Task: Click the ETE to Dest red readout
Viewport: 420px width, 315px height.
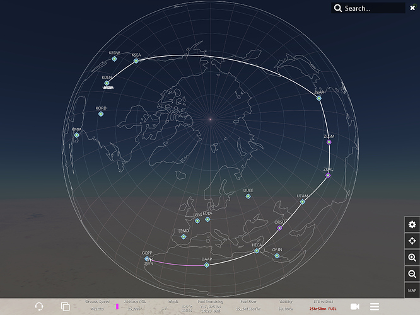Action: [x=323, y=309]
